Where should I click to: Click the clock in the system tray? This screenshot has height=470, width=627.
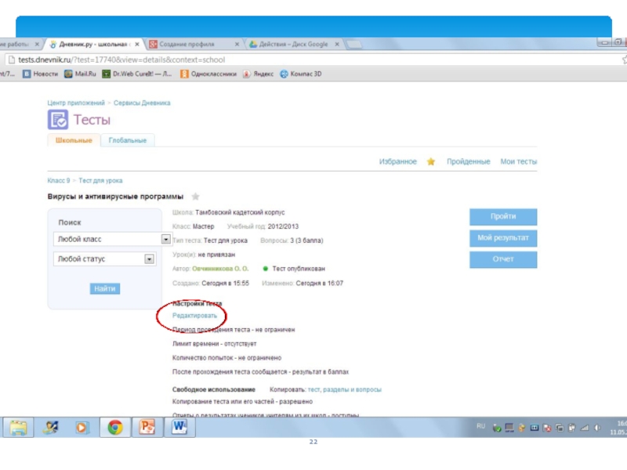click(618, 428)
